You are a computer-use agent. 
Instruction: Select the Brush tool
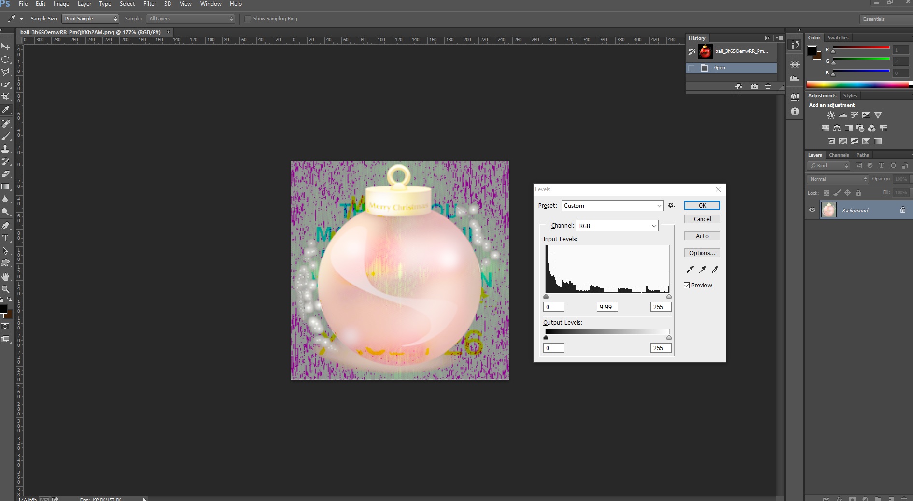click(6, 136)
